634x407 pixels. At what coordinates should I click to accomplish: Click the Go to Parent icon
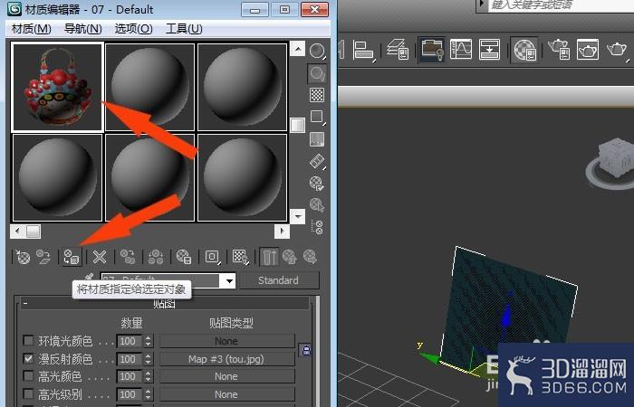coord(290,257)
